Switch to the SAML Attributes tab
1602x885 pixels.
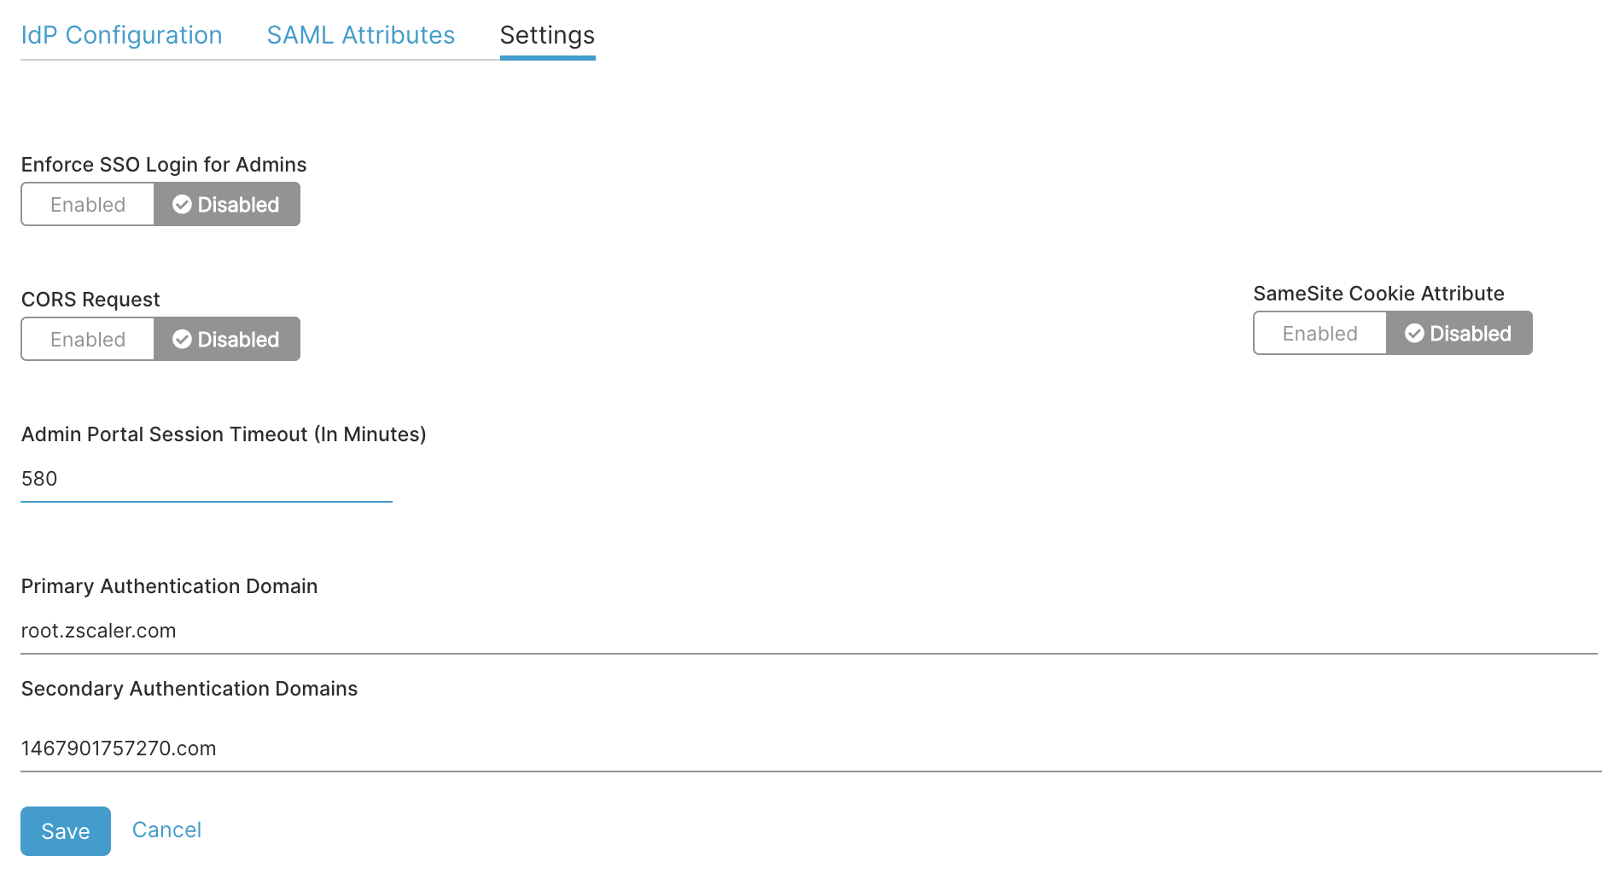[360, 35]
